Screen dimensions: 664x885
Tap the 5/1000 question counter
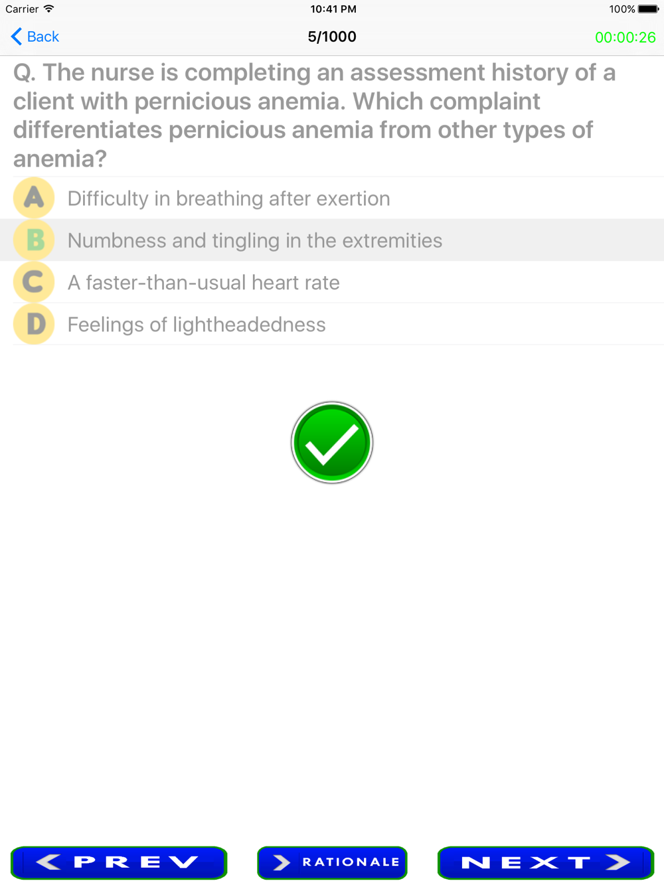(x=332, y=37)
